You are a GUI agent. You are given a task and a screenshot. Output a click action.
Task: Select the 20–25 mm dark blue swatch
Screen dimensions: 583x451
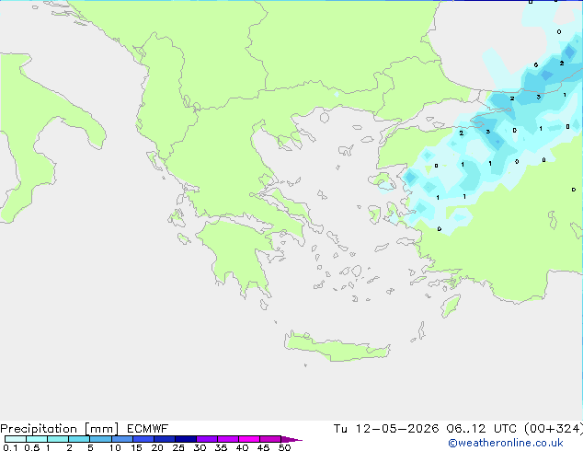tap(164, 439)
